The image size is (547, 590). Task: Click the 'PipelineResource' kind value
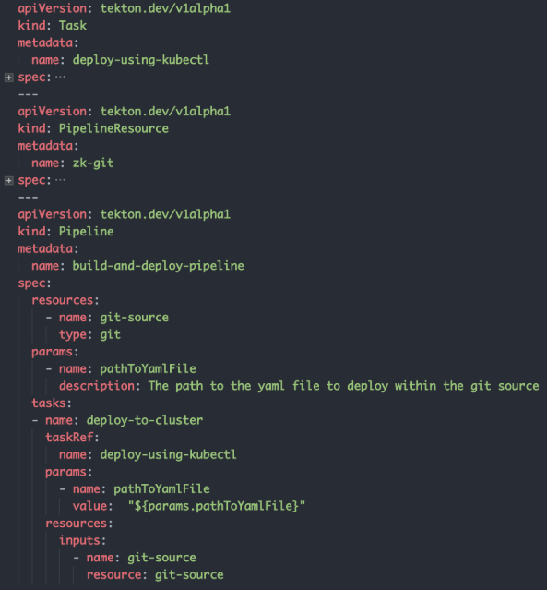point(113,128)
